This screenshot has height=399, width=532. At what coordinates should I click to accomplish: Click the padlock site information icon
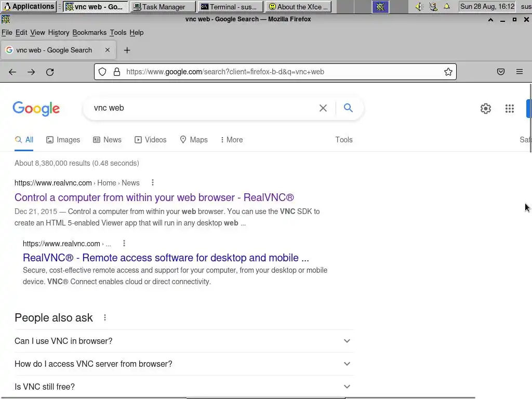click(117, 72)
